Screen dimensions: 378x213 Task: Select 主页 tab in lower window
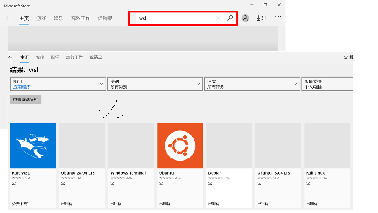(24, 57)
